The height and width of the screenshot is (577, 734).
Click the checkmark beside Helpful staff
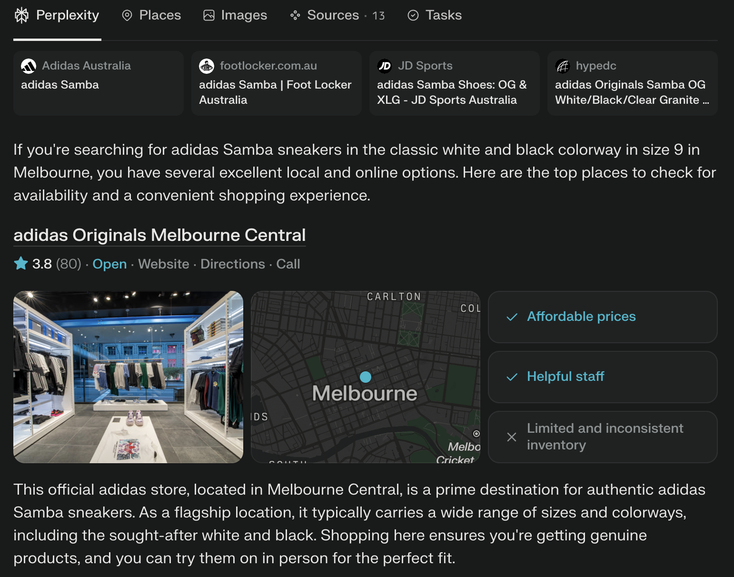(512, 377)
